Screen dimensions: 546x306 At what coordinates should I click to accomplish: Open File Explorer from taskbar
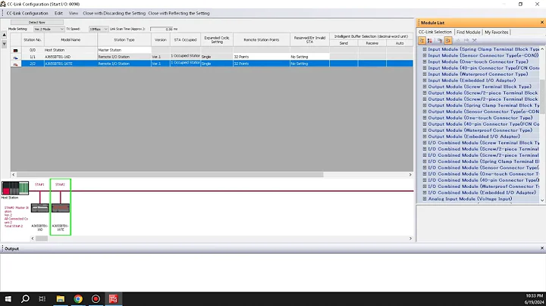tap(60, 298)
